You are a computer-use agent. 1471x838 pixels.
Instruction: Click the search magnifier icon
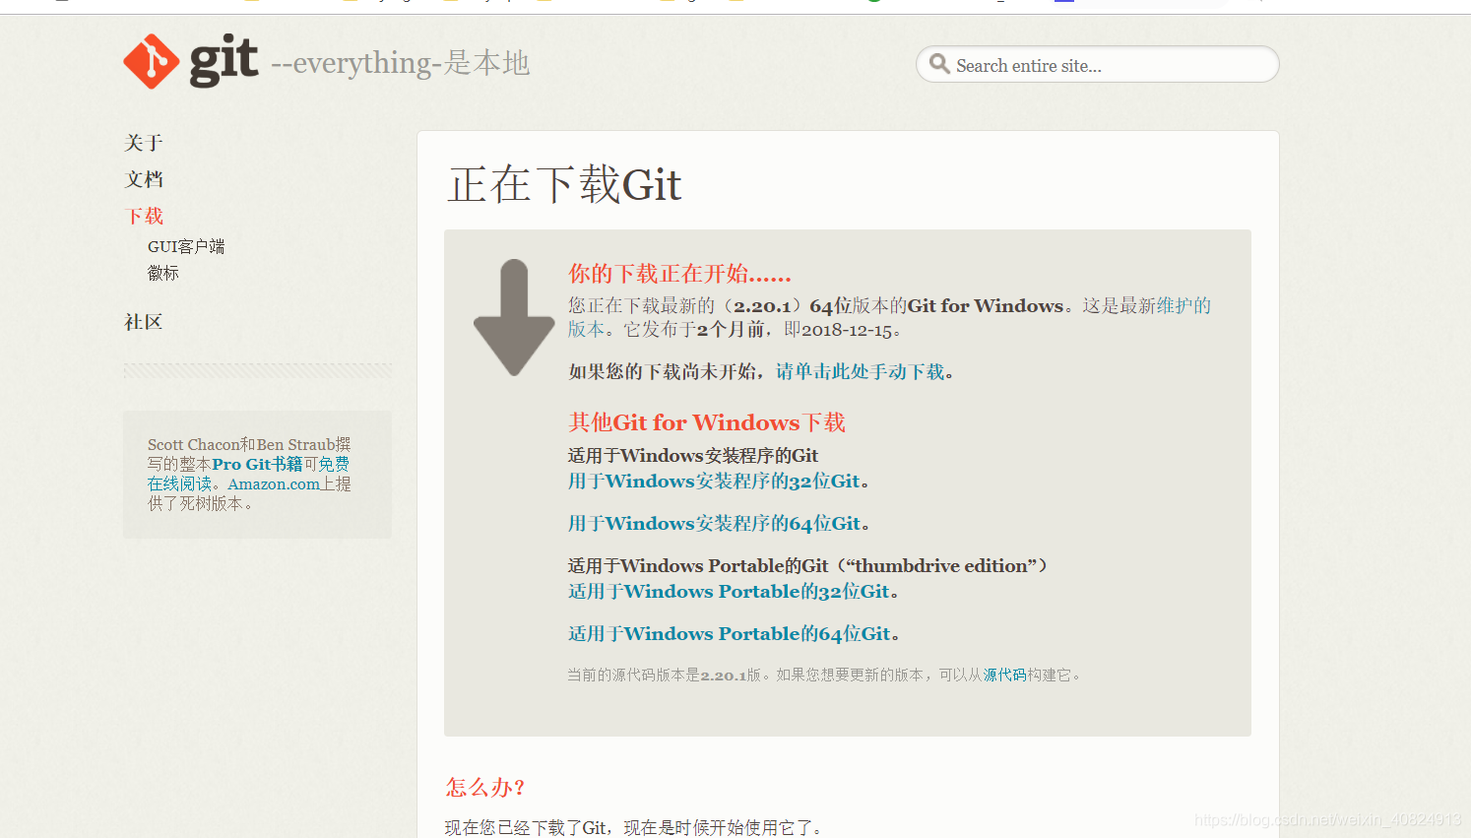[x=939, y=64]
